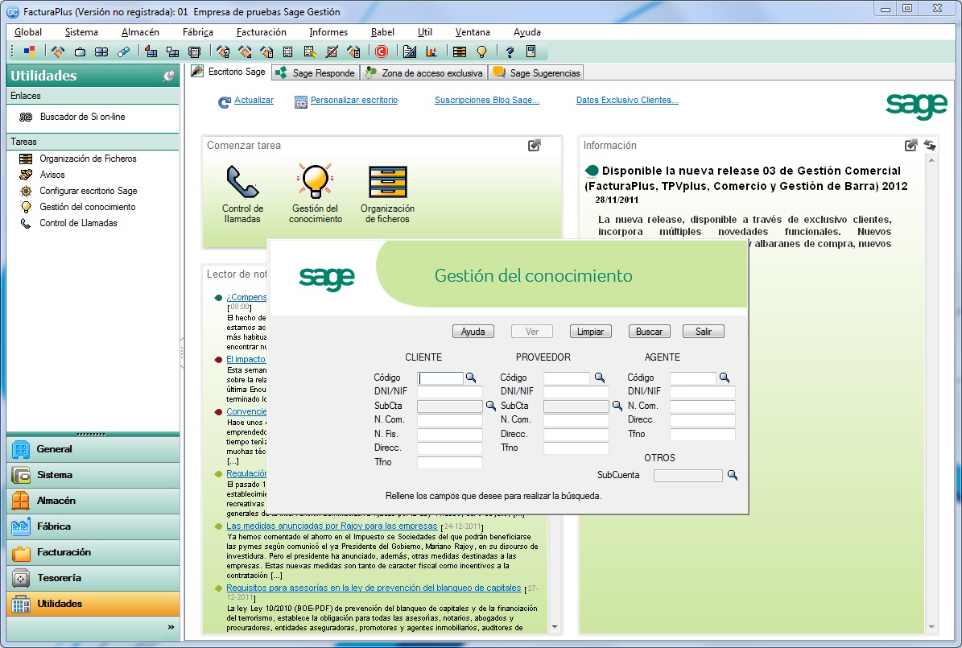Click the handshake with question mark toolbar icon
The image size is (962, 648).
[223, 52]
